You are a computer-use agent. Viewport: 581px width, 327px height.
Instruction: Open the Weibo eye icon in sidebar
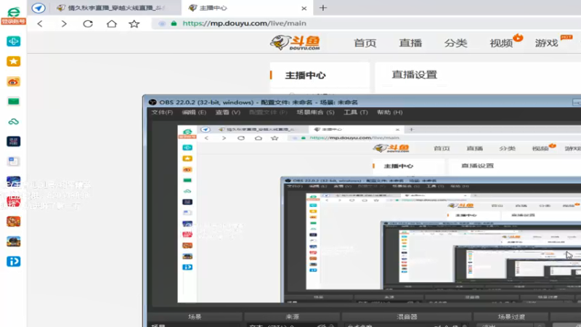(x=13, y=81)
